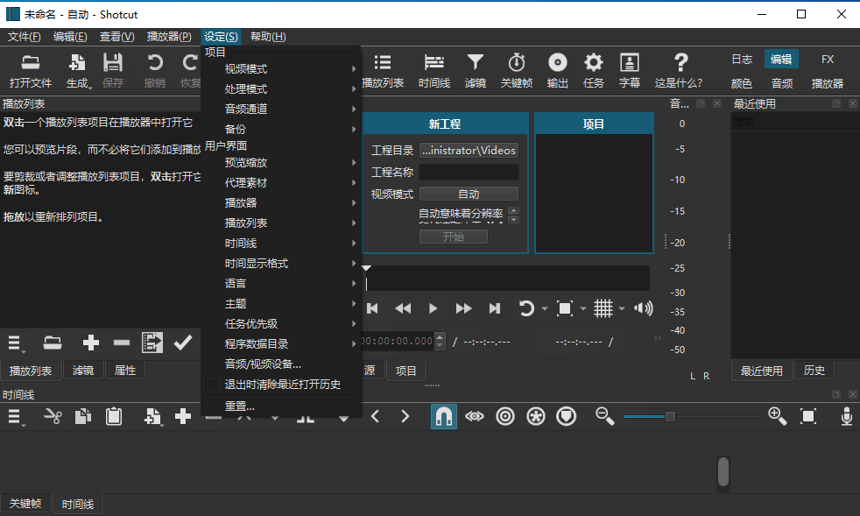Click the timeline zoom out magnifier

(x=604, y=417)
